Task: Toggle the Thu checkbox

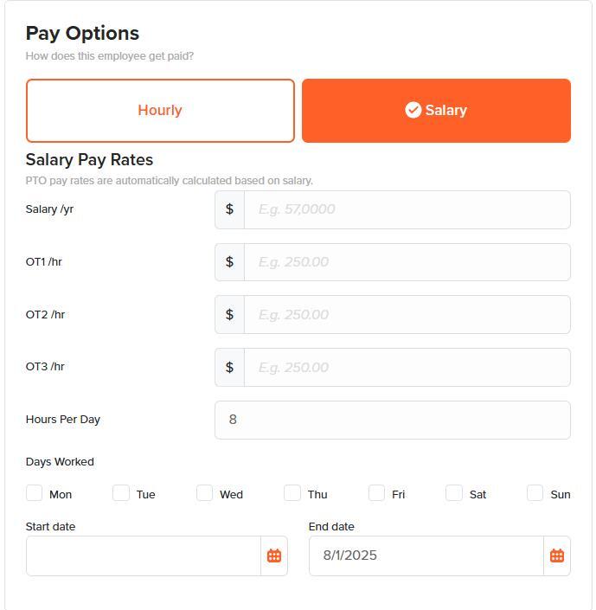Action: (x=292, y=493)
